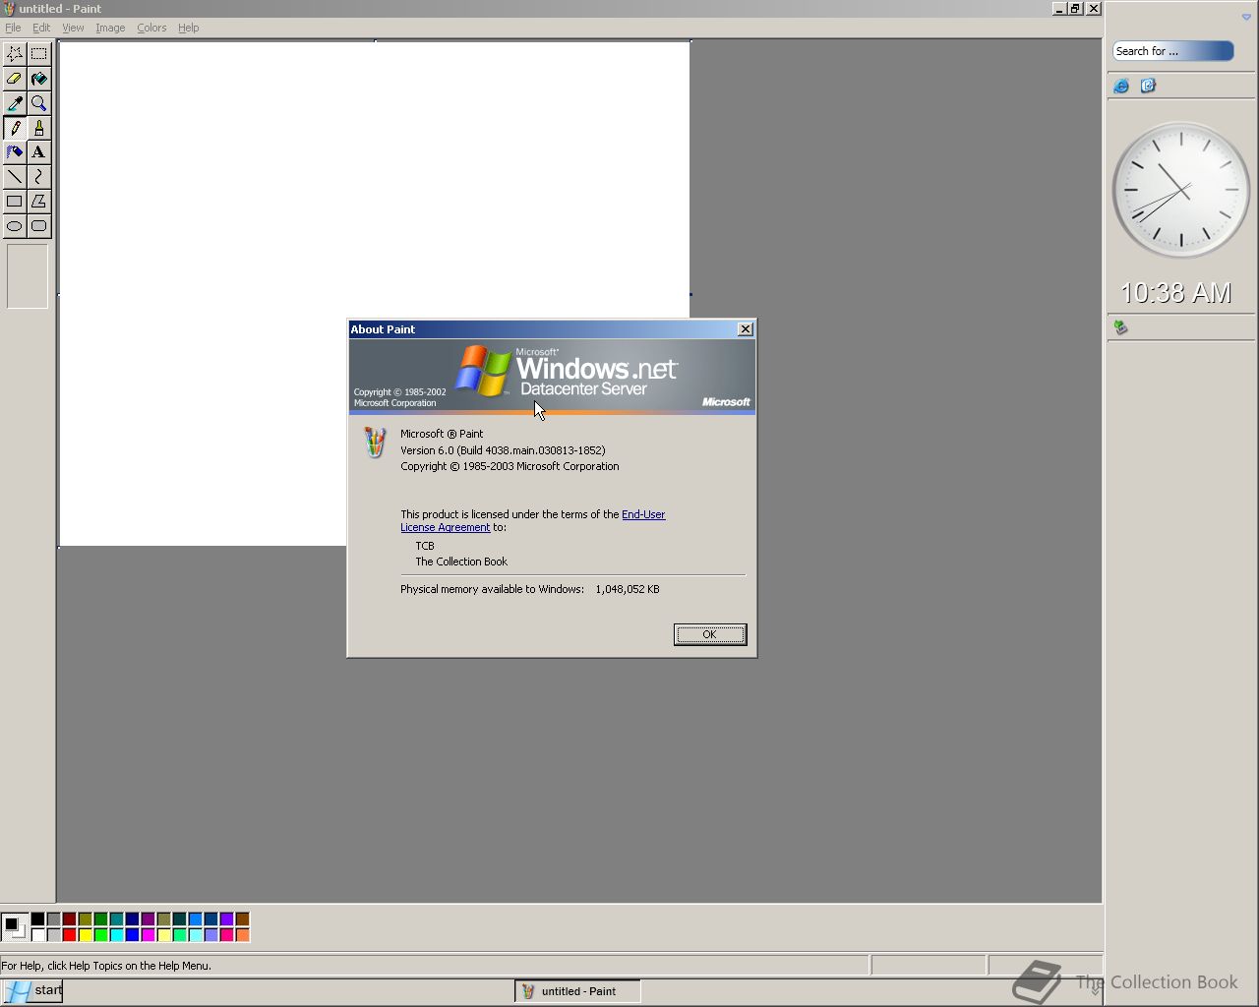Click the 1,048,052 KB memory value
The image size is (1259, 1007).
(x=628, y=589)
